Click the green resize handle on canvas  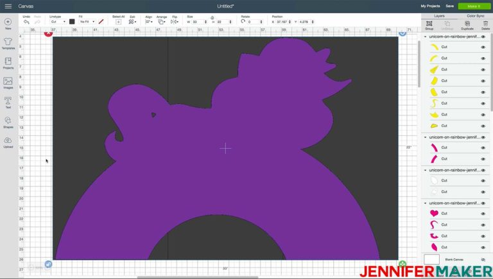[402, 264]
